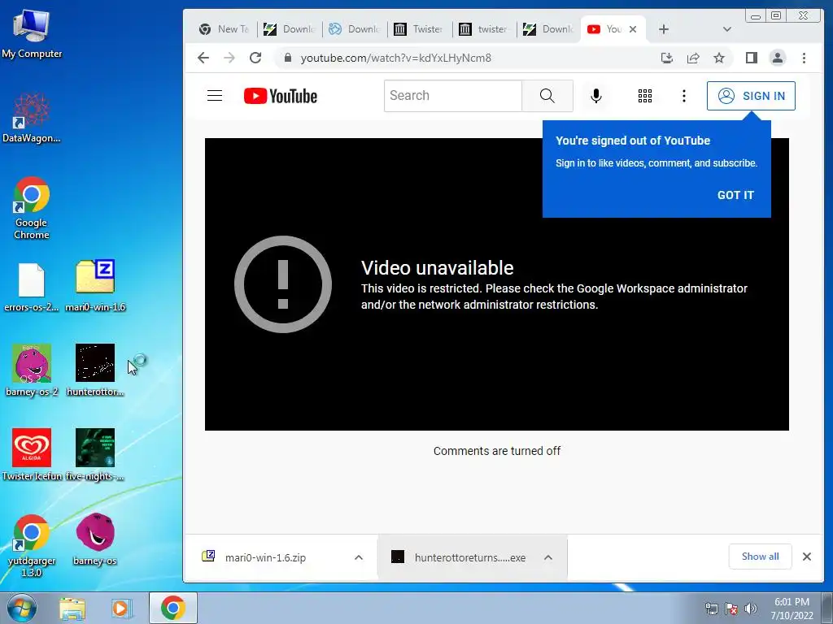Select the mari0-win-1.6 zip folder icon
This screenshot has height=624, width=833.
pyautogui.click(x=95, y=285)
